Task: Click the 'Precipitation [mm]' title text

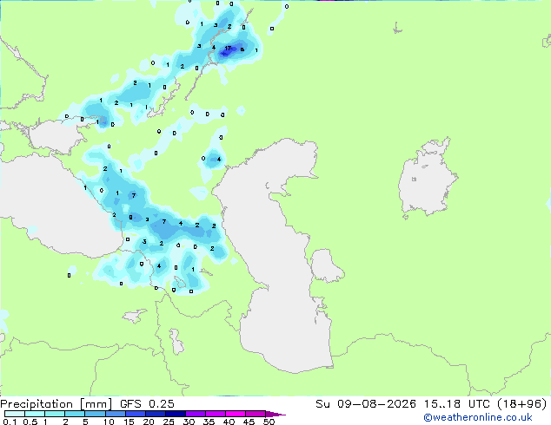Action: coord(56,404)
